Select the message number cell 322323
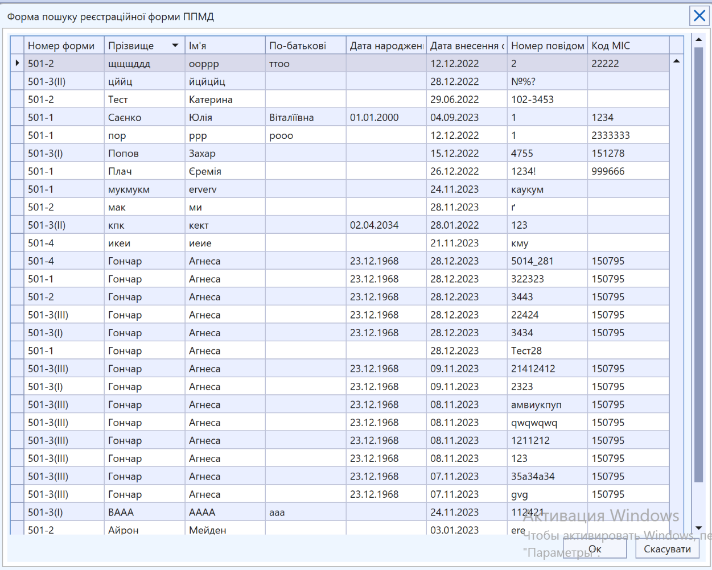Image resolution: width=712 pixels, height=570 pixels. (548, 279)
